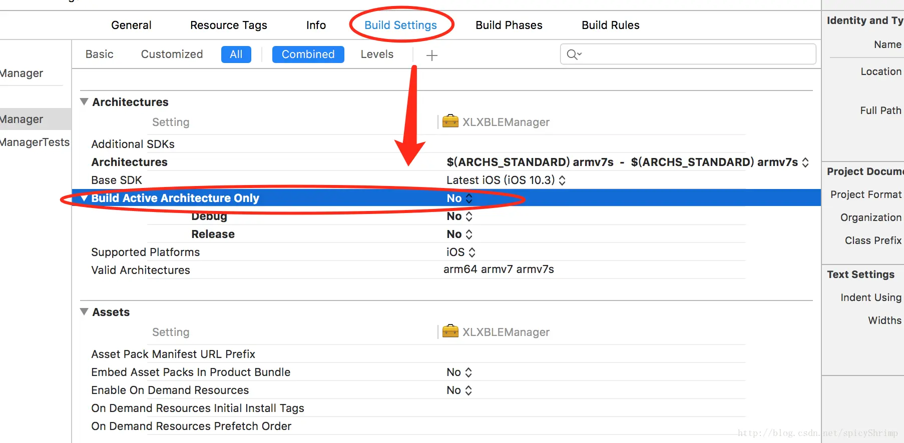Click the Full Path label in inspector

click(x=881, y=110)
